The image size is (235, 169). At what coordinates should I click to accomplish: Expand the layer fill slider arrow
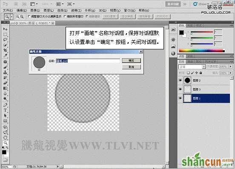(x=231, y=73)
